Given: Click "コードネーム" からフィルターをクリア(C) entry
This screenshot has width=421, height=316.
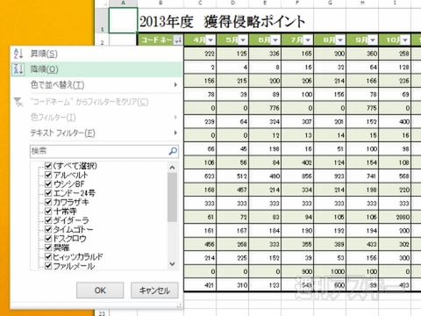Looking at the screenshot, I should [x=96, y=102].
